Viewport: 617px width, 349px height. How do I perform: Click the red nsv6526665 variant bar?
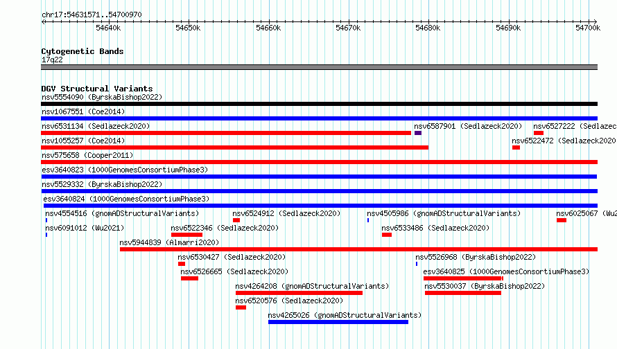(x=190, y=278)
